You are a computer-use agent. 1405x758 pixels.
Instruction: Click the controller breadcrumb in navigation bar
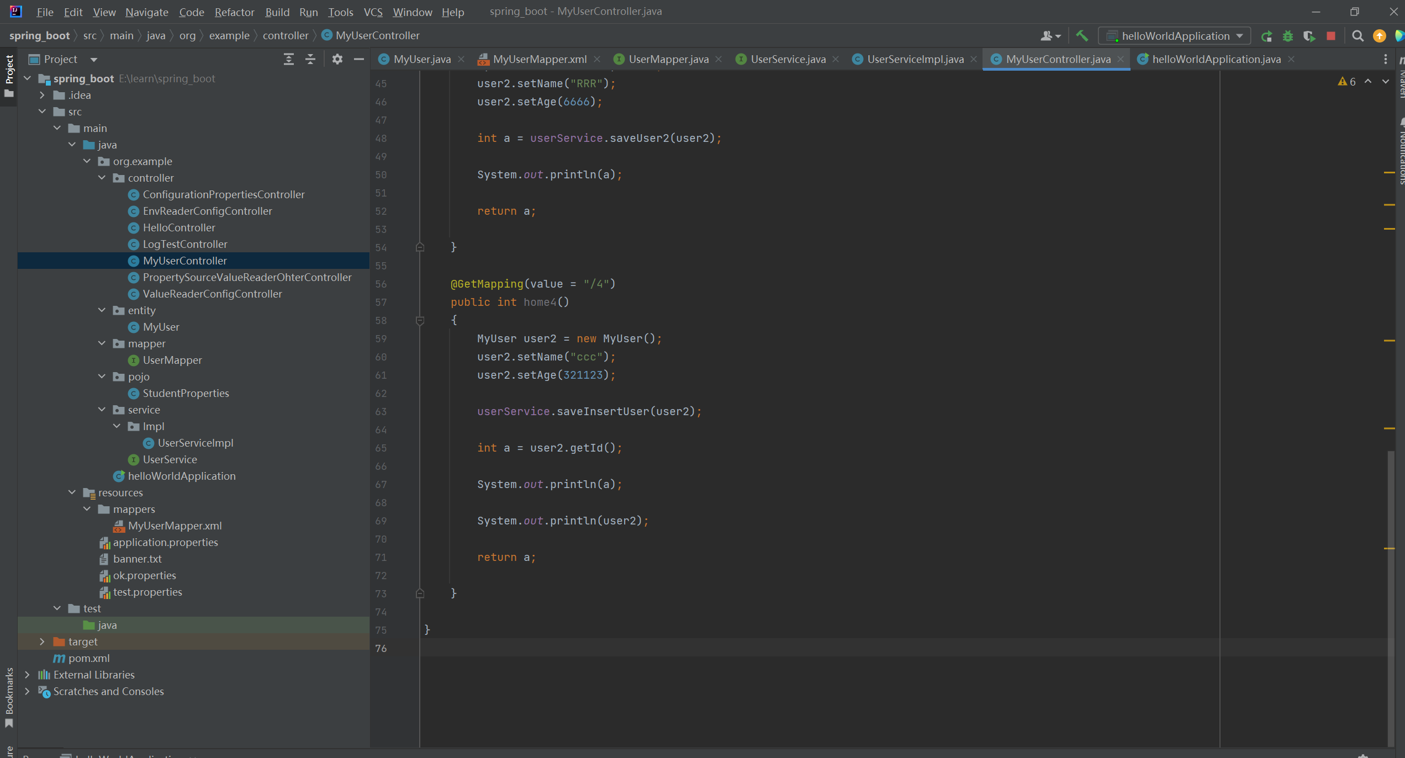click(x=285, y=35)
